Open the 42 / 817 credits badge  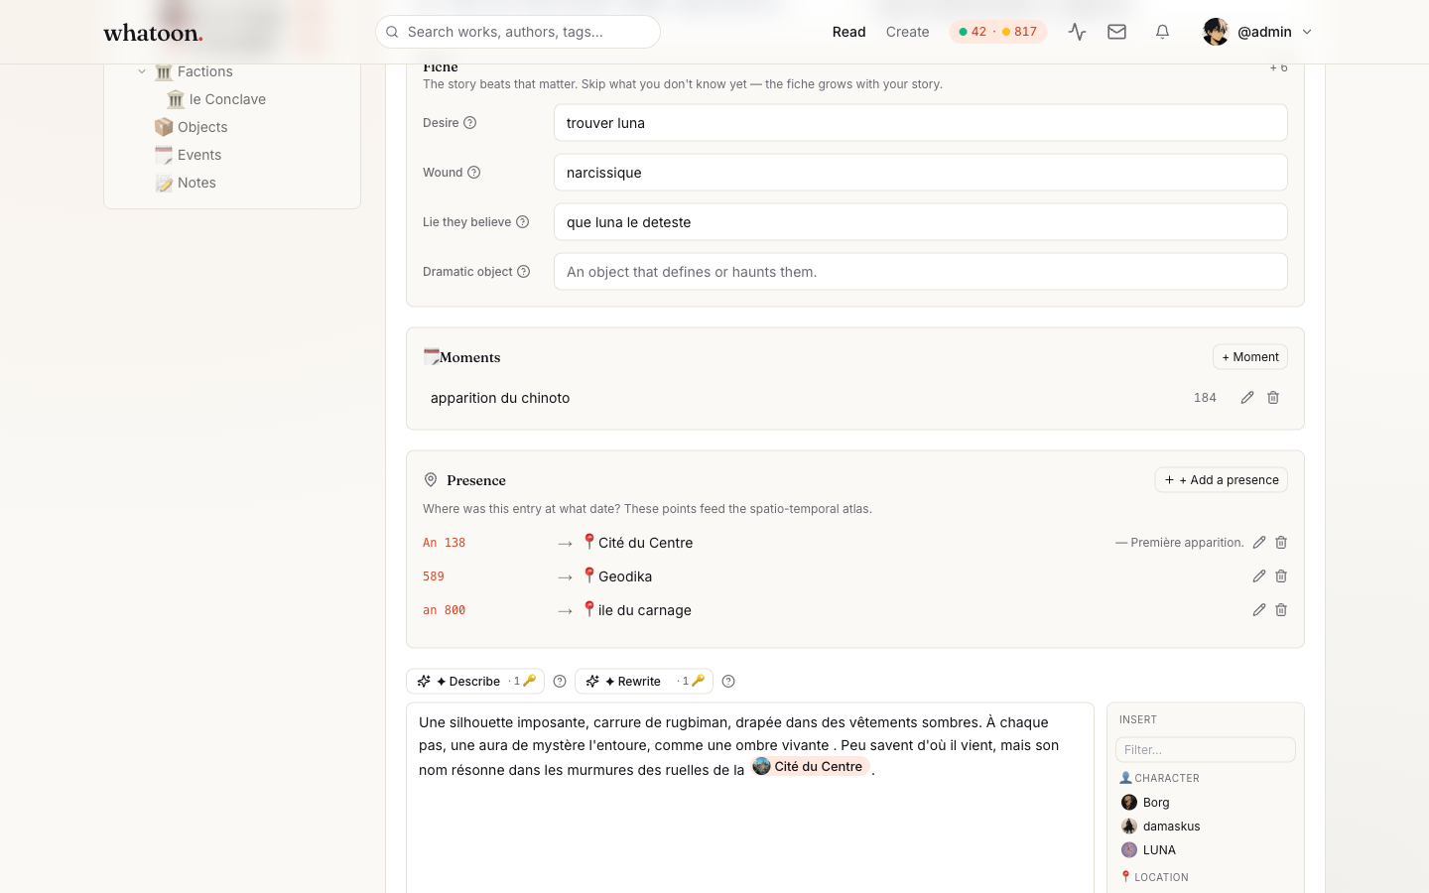click(x=997, y=32)
